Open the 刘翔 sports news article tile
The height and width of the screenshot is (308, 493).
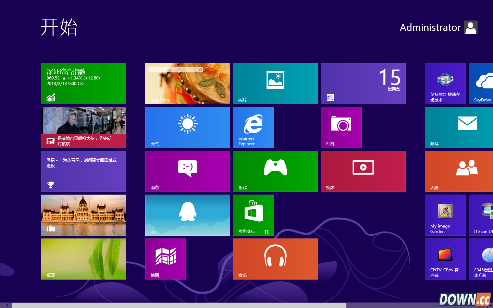(83, 171)
